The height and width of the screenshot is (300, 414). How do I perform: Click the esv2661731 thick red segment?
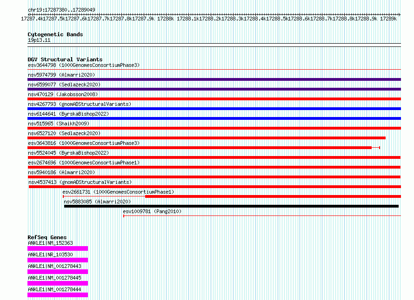click(273, 196)
